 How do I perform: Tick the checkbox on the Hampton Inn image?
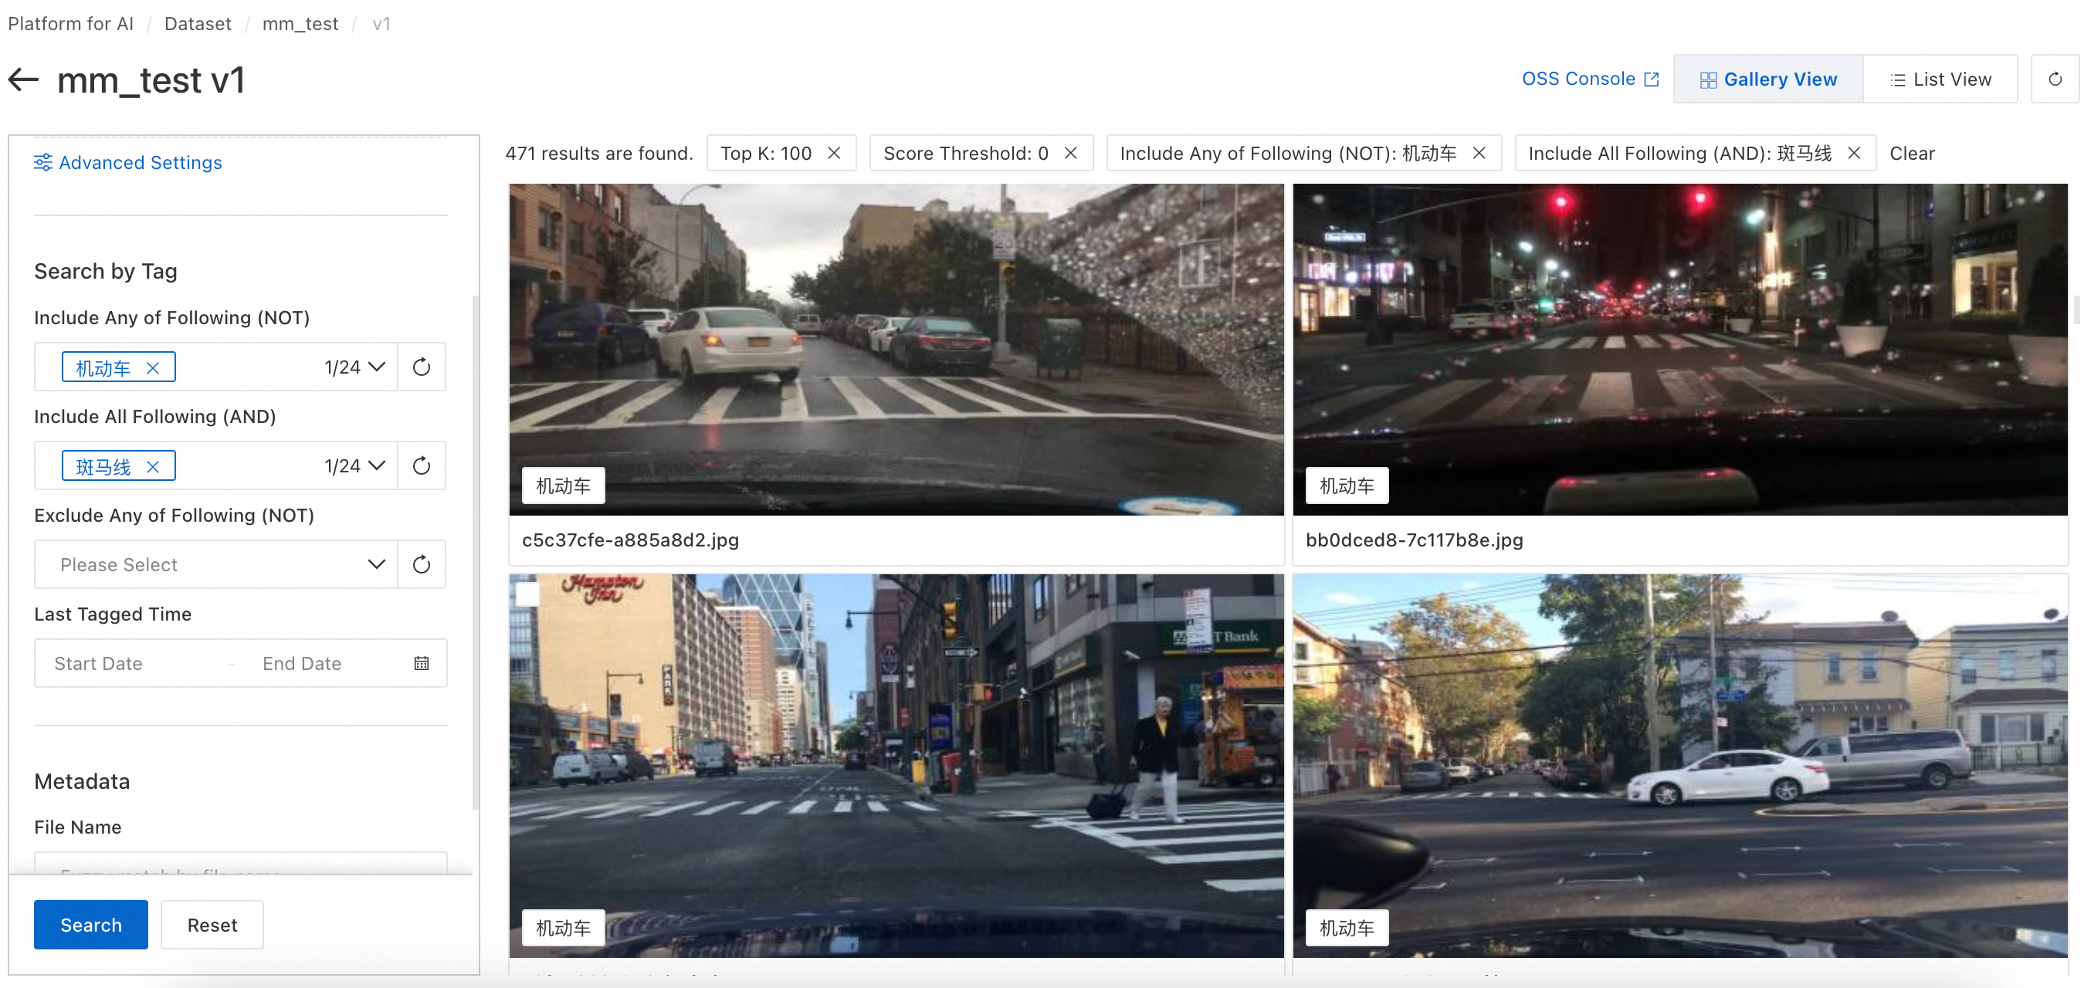tap(528, 594)
